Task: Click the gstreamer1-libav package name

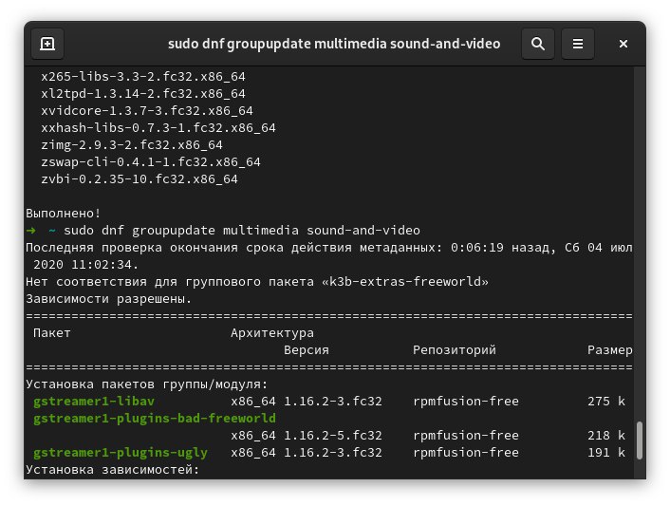Action: tap(94, 402)
